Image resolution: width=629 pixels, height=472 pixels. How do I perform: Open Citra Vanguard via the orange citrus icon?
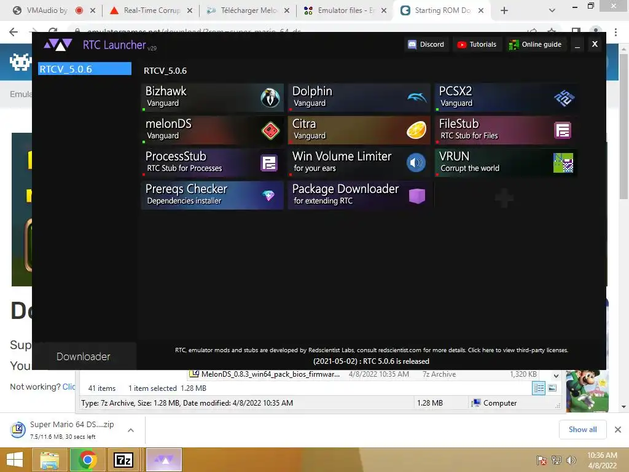[416, 130]
